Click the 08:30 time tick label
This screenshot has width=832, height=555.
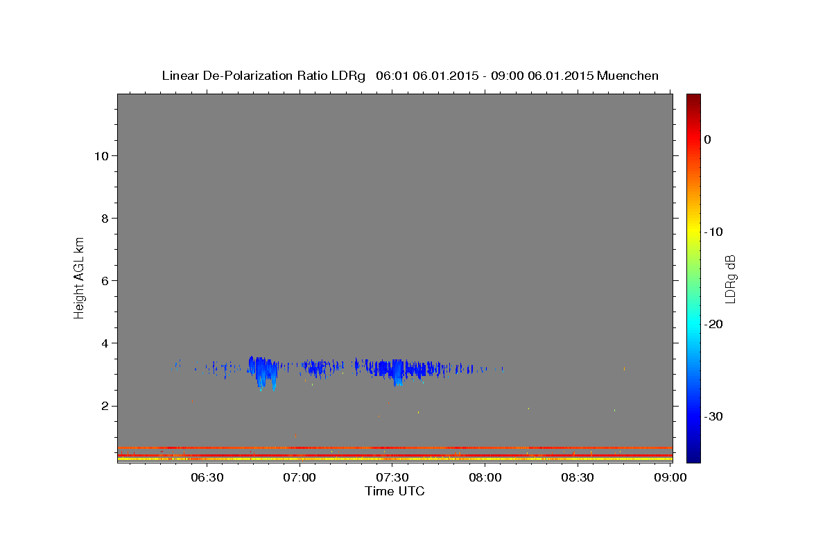coord(578,477)
